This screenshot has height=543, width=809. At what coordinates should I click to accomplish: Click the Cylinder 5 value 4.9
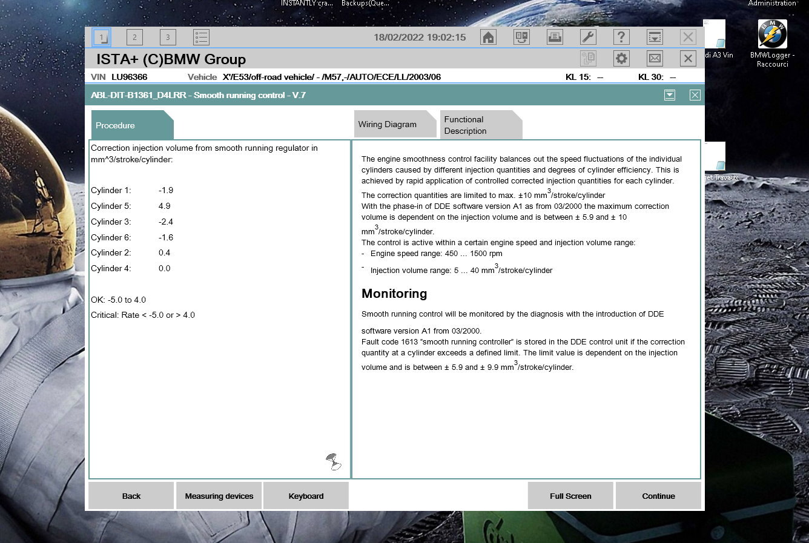(x=164, y=206)
